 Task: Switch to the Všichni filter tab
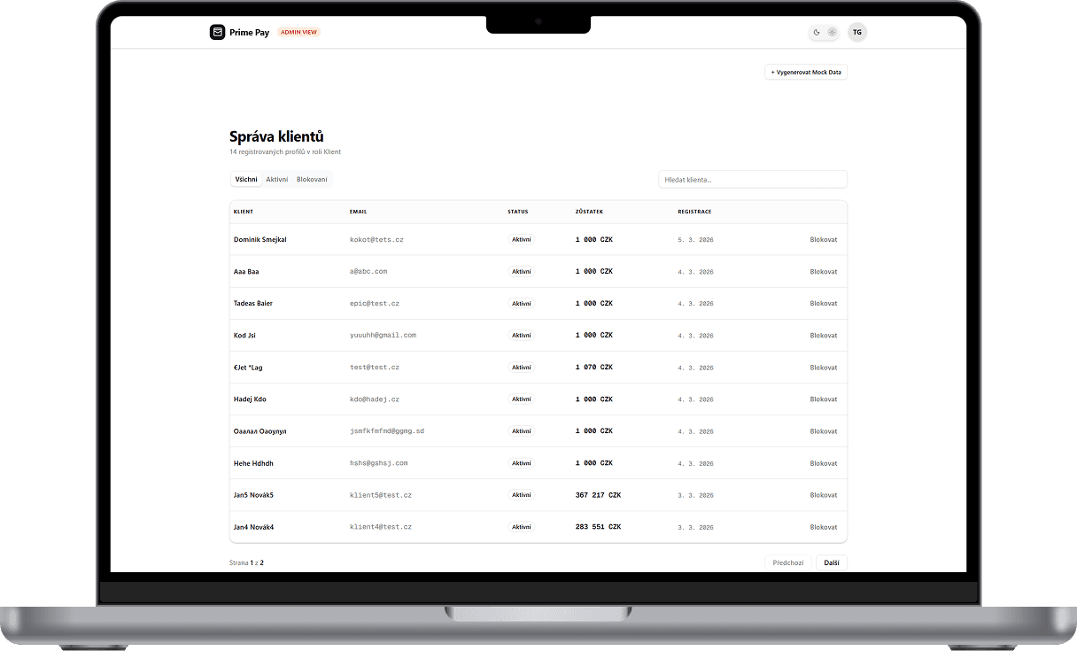pos(245,178)
